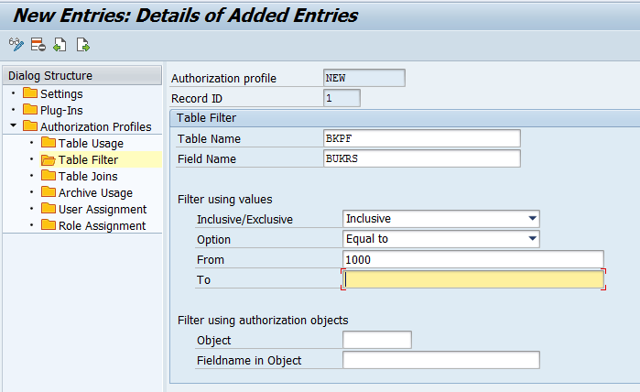Go to the next entry icon
This screenshot has width=640, height=392.
pyautogui.click(x=82, y=45)
